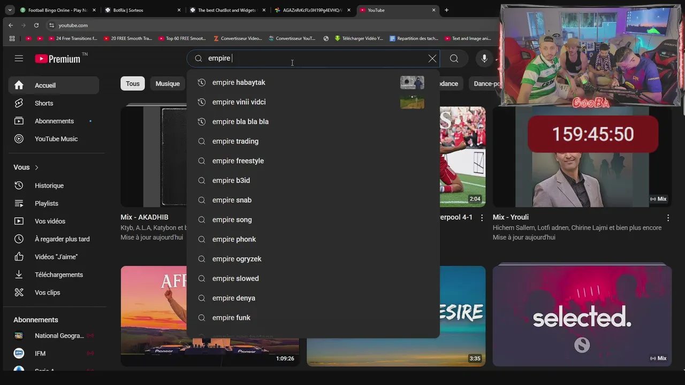Choose suggestion empire phonk

click(313, 239)
